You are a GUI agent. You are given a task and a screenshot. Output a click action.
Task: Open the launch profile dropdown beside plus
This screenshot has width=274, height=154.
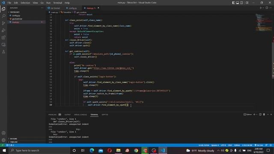tap(257, 114)
